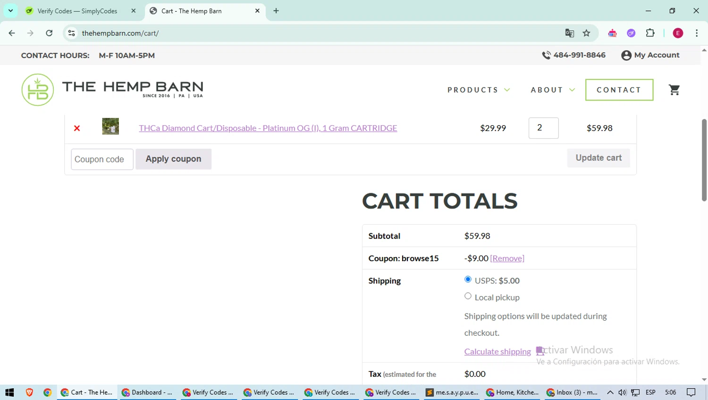Launch Brave browser from the taskbar
This screenshot has width=708, height=400.
29,392
